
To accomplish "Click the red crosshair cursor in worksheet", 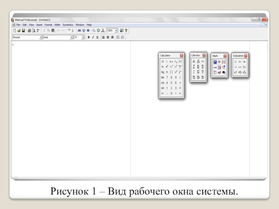I will tap(13, 45).
